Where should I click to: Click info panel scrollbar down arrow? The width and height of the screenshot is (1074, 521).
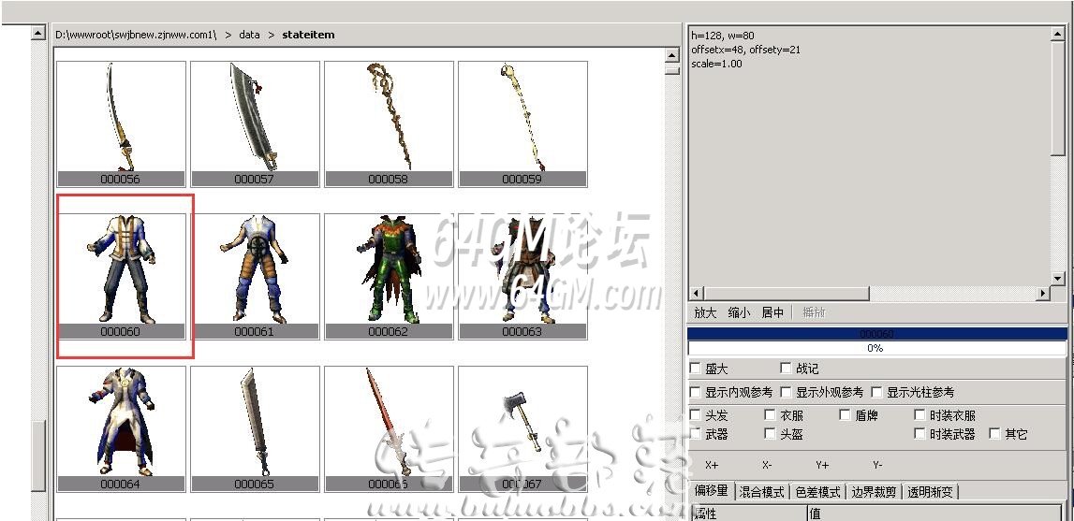pos(1058,279)
